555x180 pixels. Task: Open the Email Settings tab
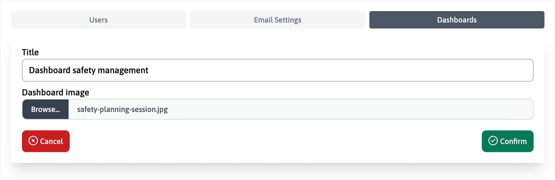tap(277, 20)
